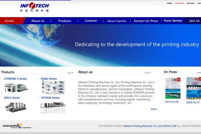201x134 pixels.
Task: Select News Center in the navigation bar
Action: 117,21
